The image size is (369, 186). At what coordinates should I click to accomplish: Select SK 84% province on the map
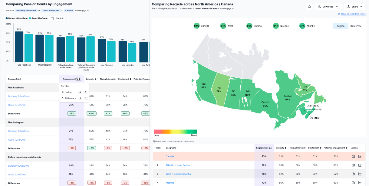coord(233,93)
